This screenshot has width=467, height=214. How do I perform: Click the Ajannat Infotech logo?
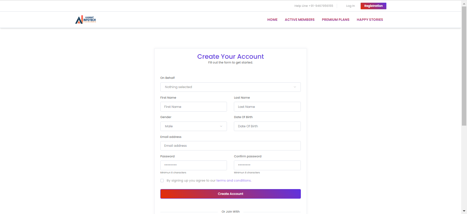[85, 20]
